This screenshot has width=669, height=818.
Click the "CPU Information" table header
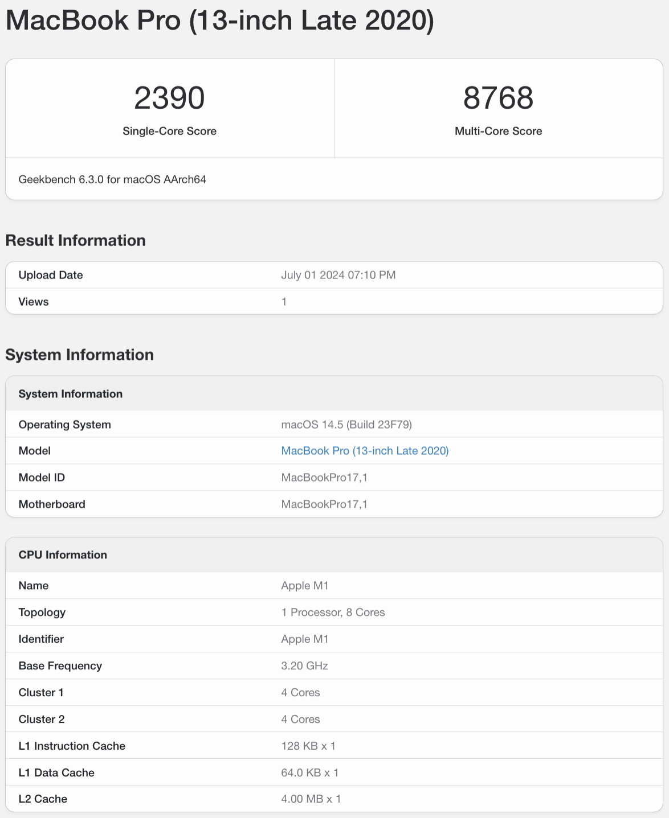pos(63,555)
